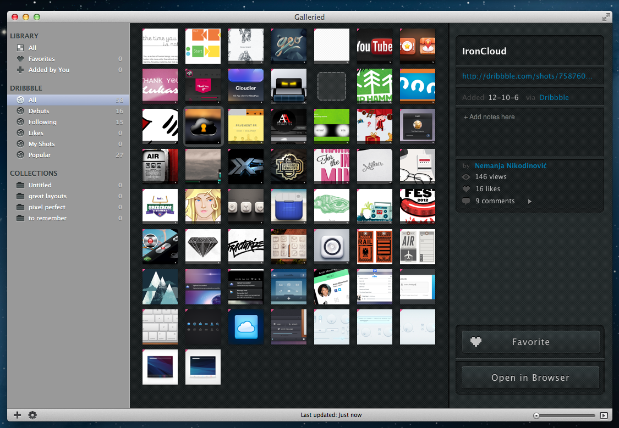Open the great layouts collection

coord(47,196)
